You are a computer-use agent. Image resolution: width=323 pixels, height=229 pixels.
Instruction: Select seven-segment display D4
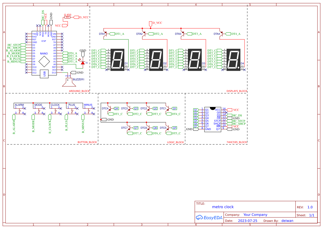[233, 60]
